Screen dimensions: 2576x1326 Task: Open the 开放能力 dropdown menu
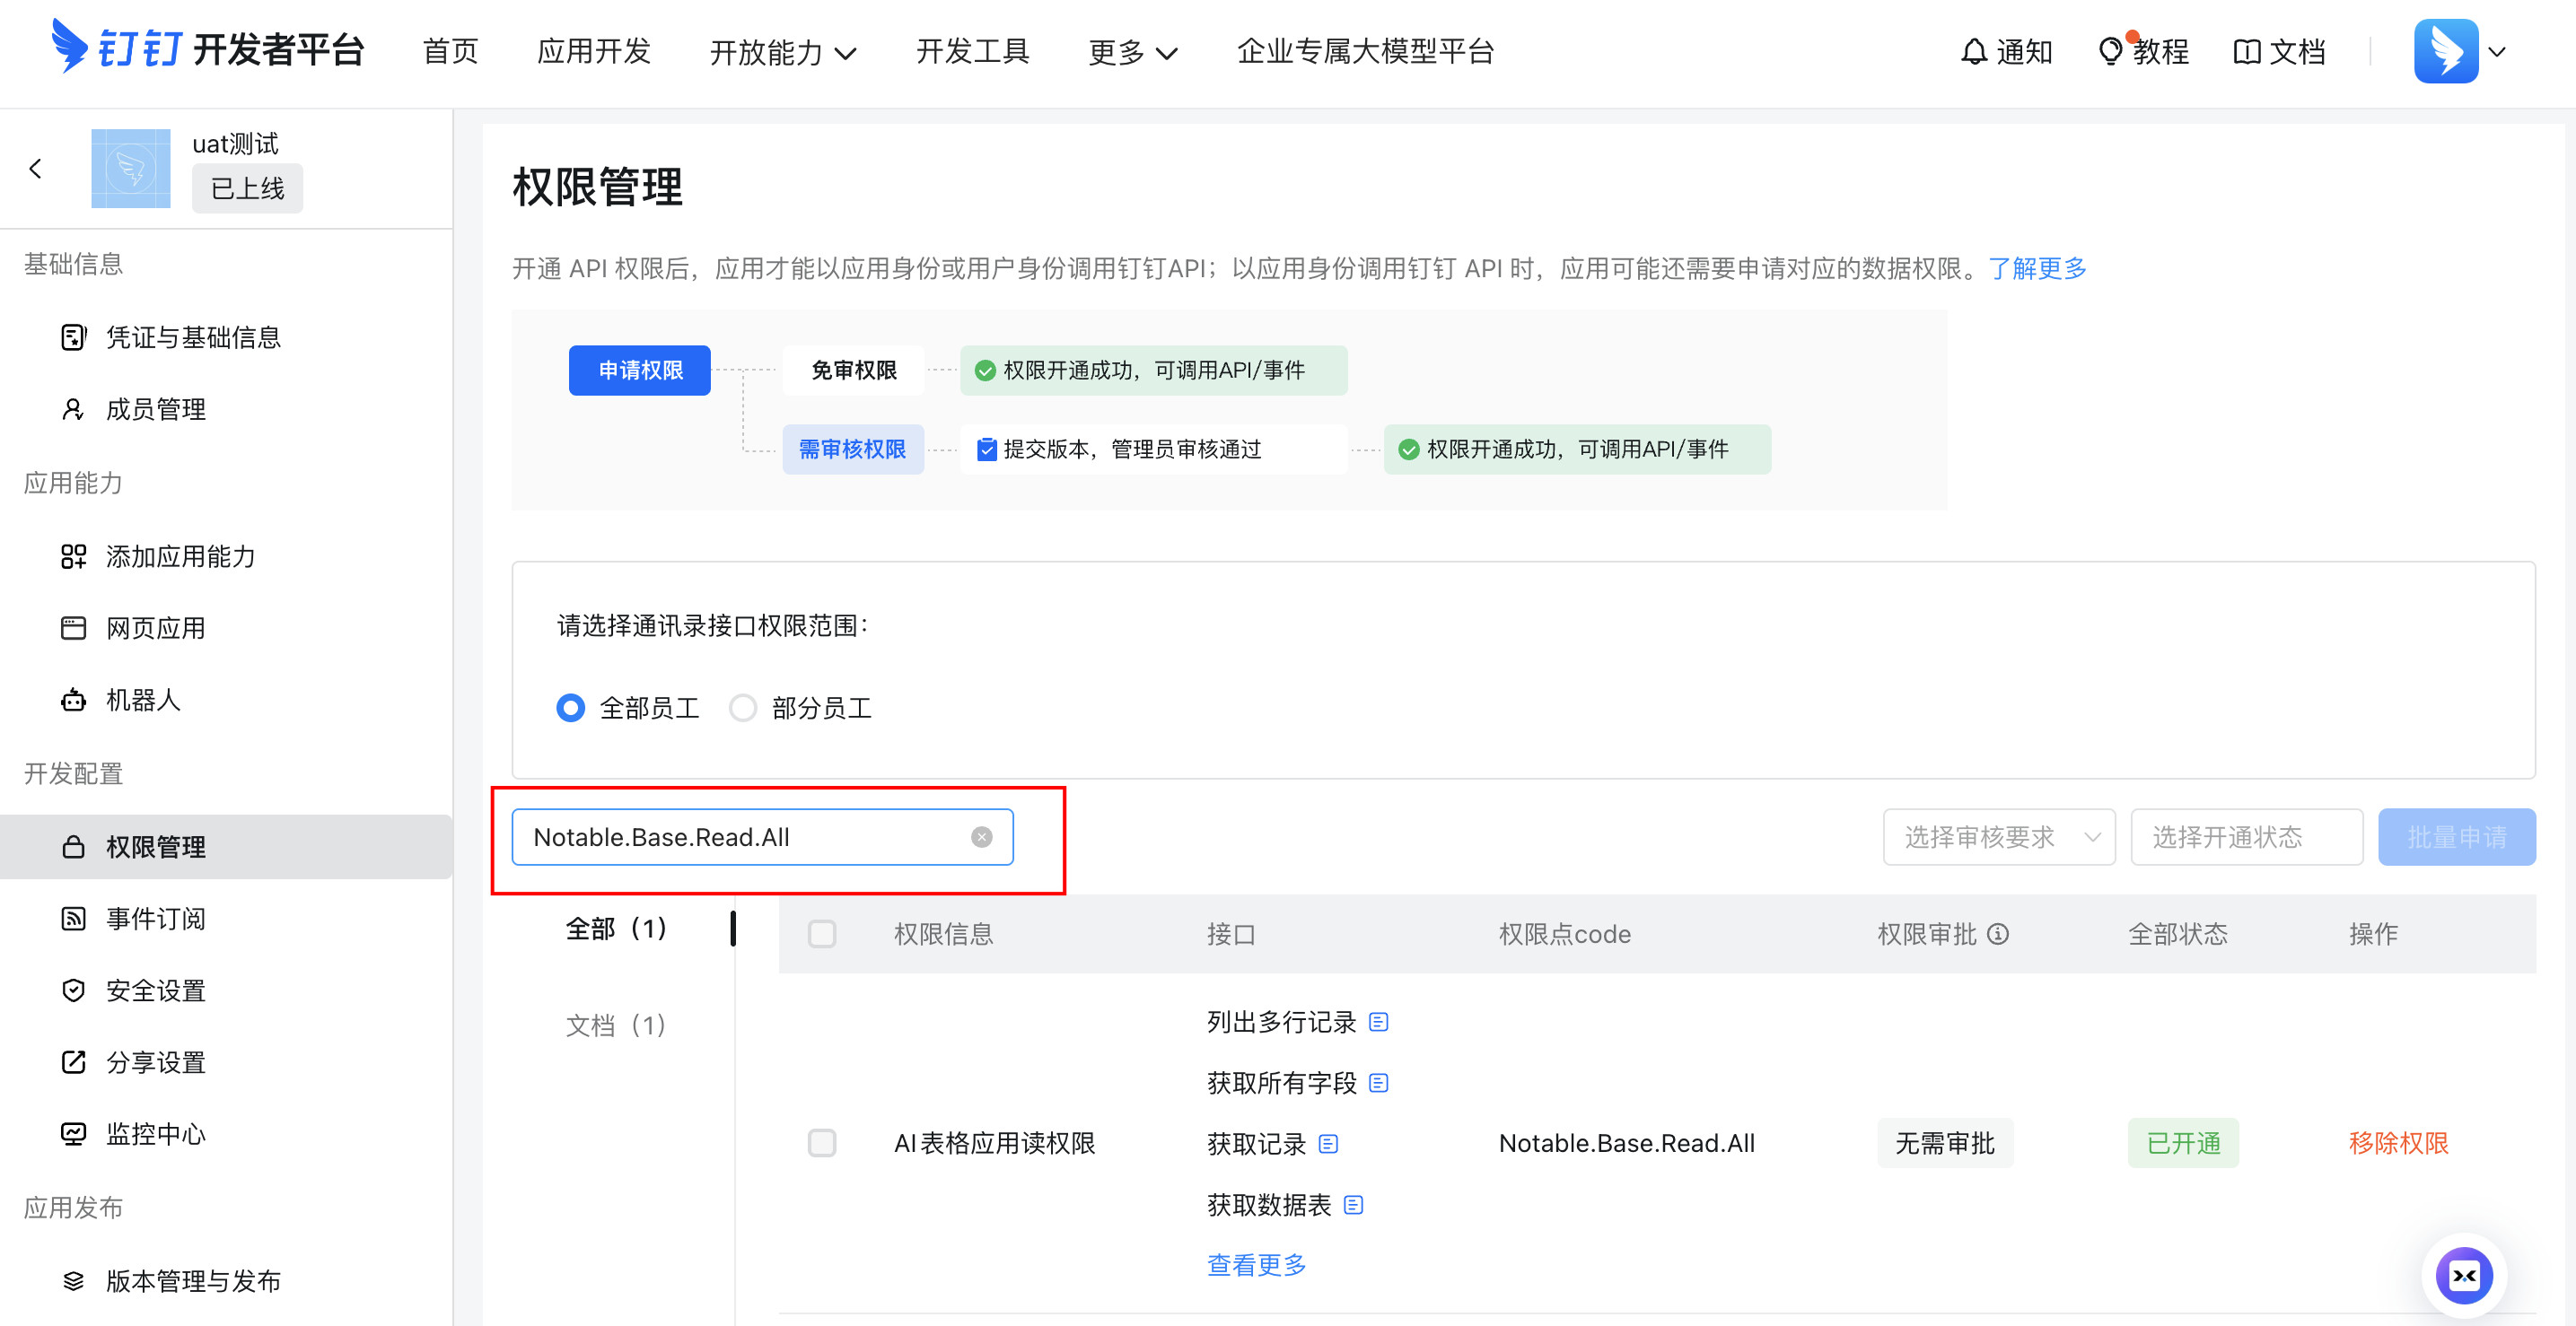click(782, 52)
